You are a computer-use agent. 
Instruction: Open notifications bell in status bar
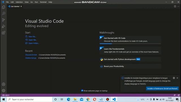[178, 95]
